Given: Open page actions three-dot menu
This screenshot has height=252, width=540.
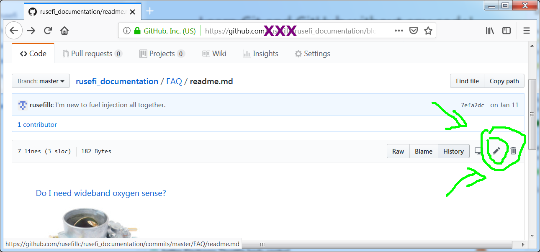Looking at the screenshot, I should click(x=399, y=31).
